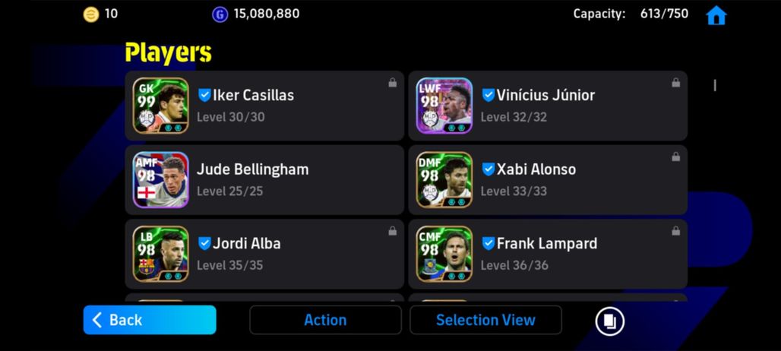This screenshot has height=351, width=781.
Task: Toggle the blue check badge beside Jordi Alba
Action: (204, 243)
